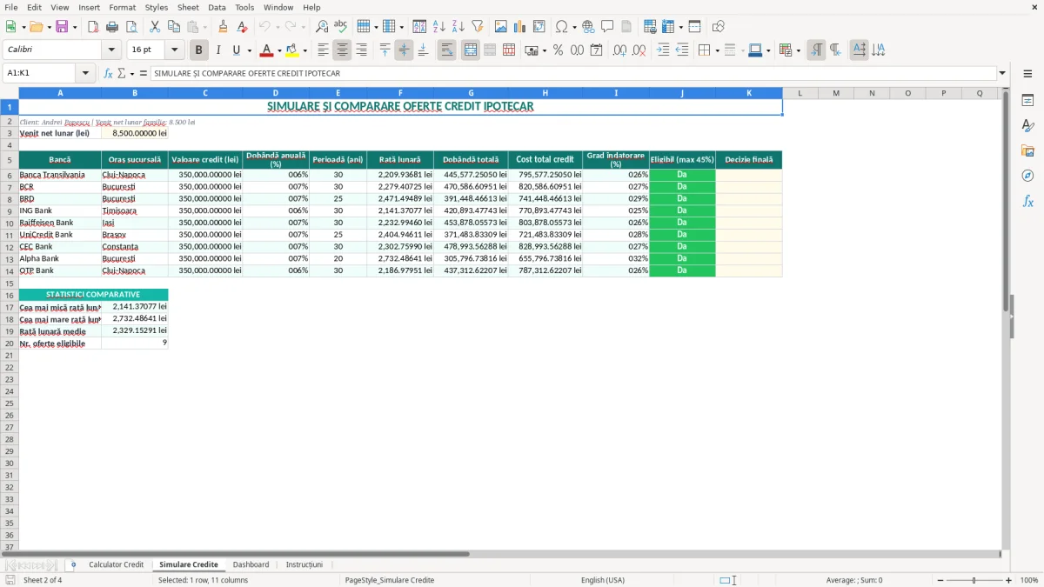Screen dimensions: 1044x587
Task: Toggle Bold formatting
Action: (199, 50)
